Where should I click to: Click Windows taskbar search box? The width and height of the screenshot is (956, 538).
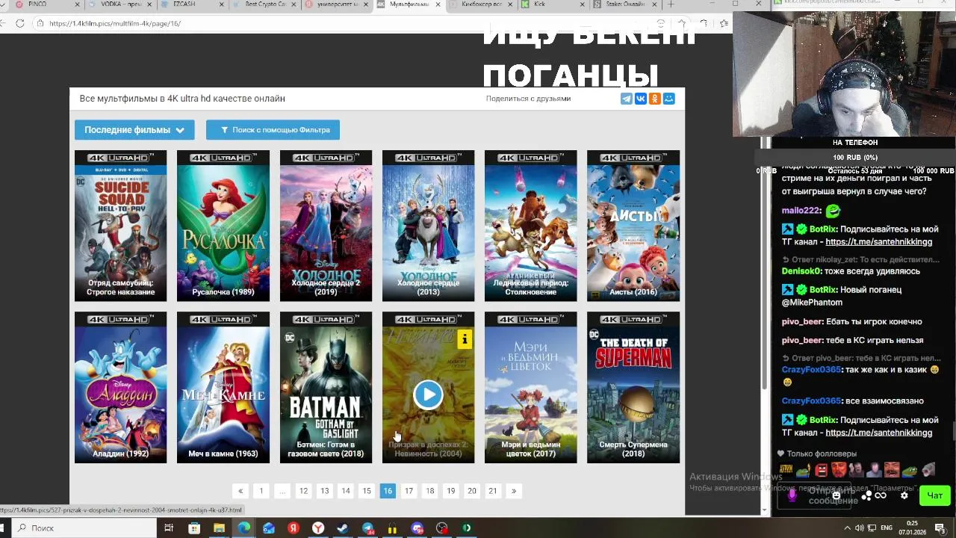click(82, 528)
